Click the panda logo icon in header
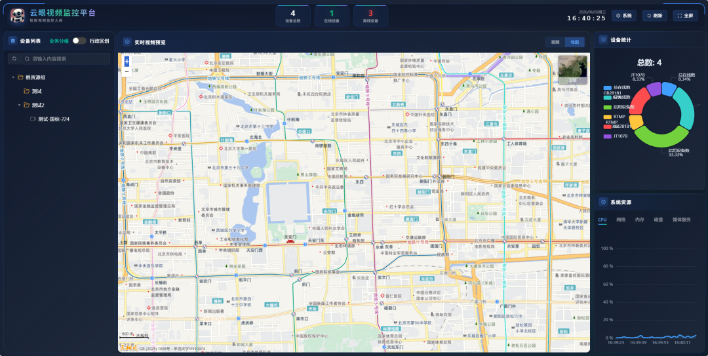 pos(18,15)
